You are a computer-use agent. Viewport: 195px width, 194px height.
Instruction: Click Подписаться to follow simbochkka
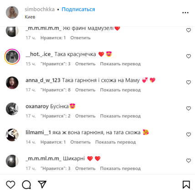tap(78, 10)
